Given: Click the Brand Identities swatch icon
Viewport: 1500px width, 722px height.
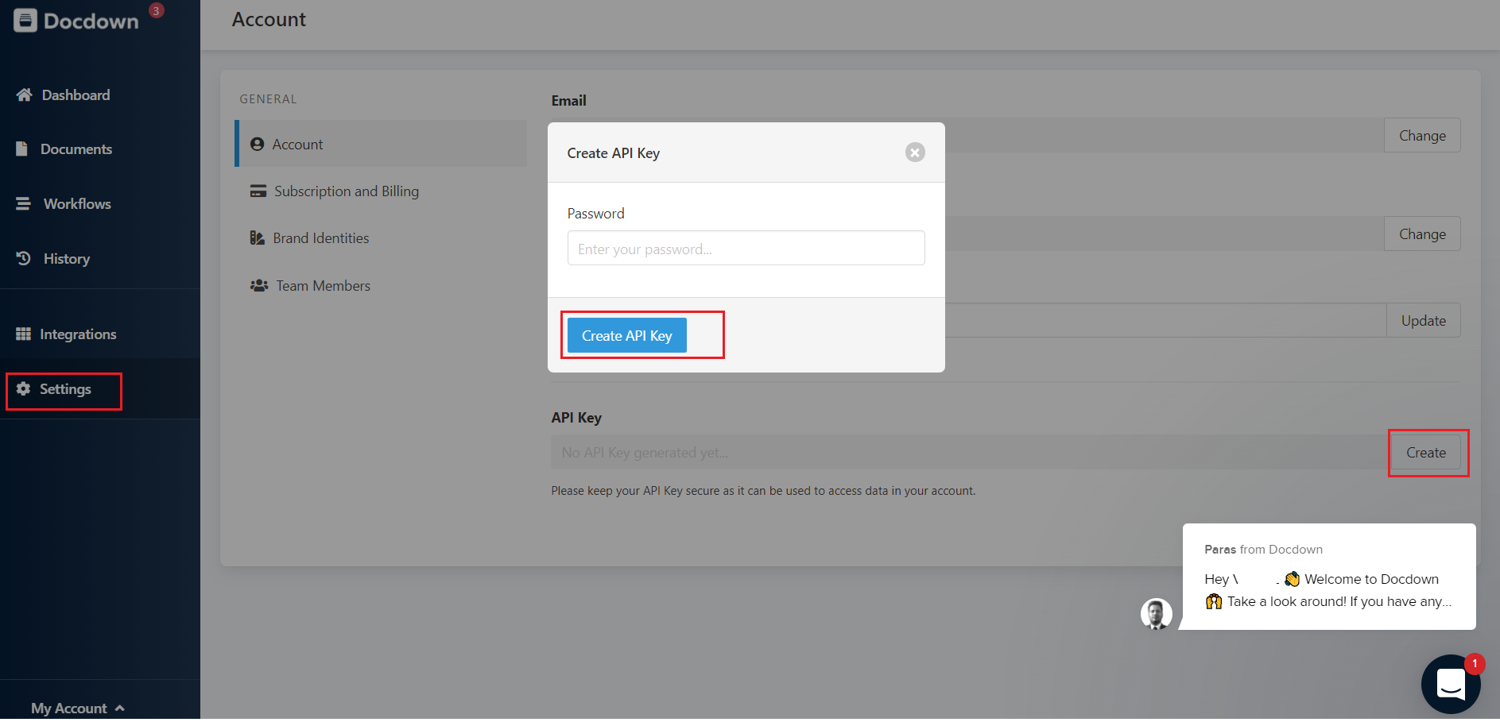Looking at the screenshot, I should tap(257, 237).
